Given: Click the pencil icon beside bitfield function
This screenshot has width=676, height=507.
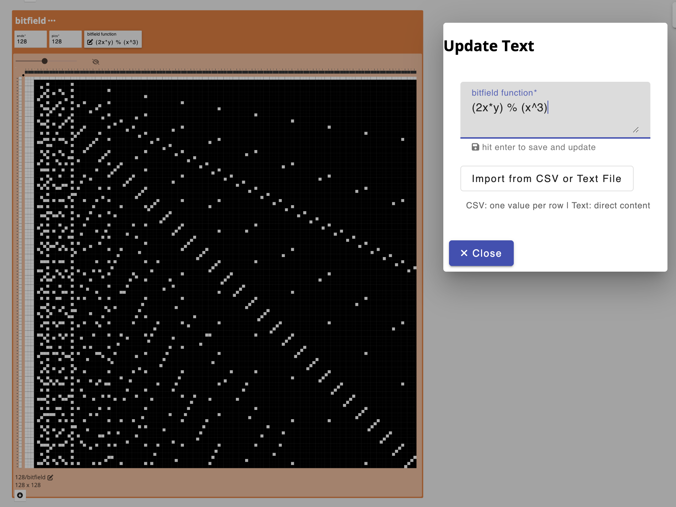Looking at the screenshot, I should pyautogui.click(x=90, y=42).
